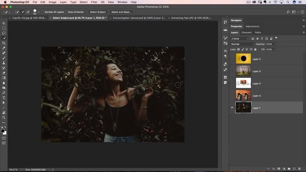
Task: Select the Lasso tool
Action: tap(4, 33)
